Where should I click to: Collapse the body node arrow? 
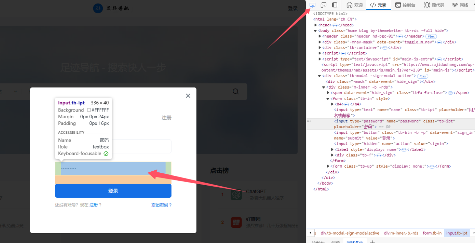[316, 31]
